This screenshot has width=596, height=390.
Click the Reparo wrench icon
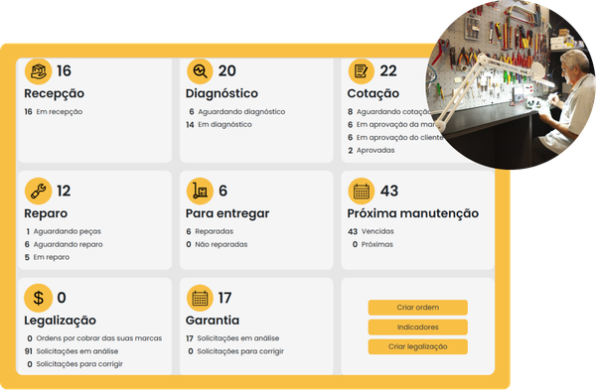coord(38,191)
